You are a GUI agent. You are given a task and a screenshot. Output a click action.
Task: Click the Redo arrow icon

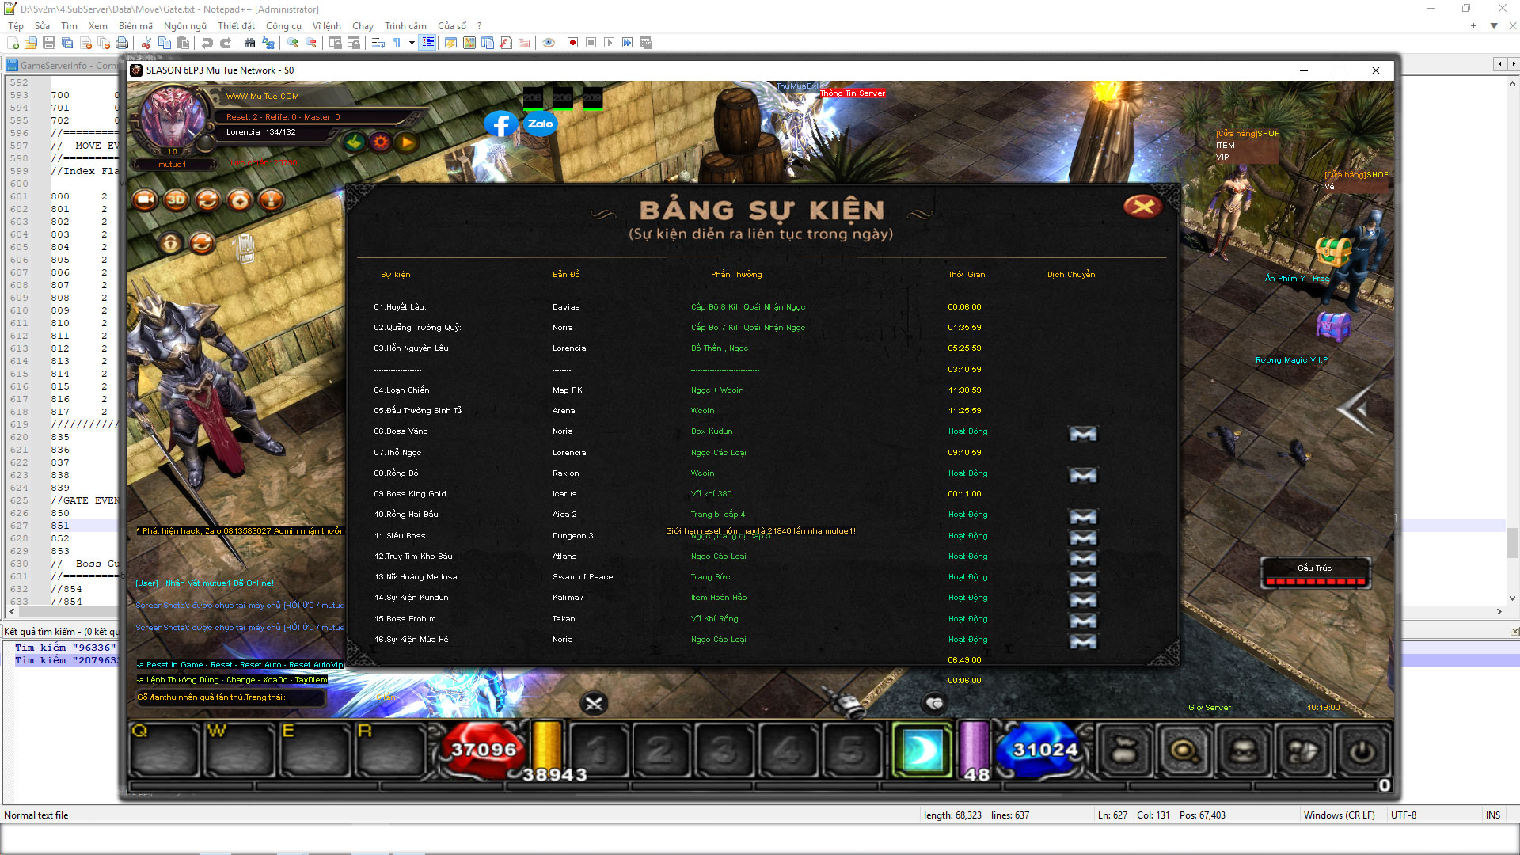click(226, 43)
